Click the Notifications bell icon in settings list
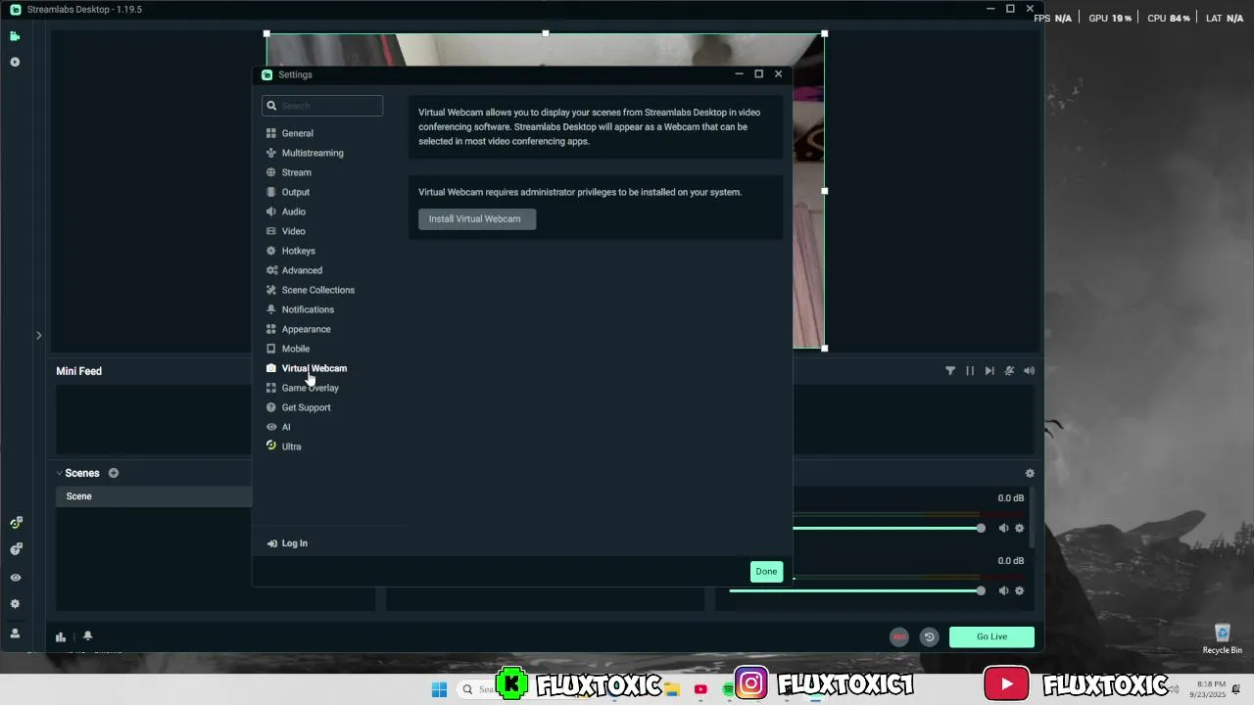This screenshot has width=1254, height=705. click(271, 309)
